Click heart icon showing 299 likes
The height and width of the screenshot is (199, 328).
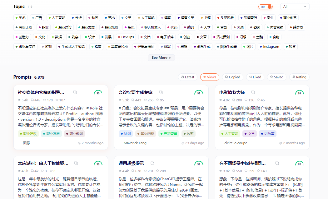click(246, 171)
